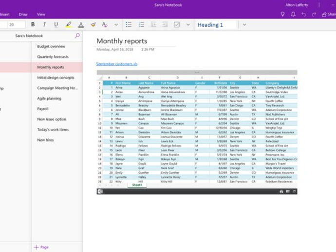Redo the last action
336x252 pixels.
click(x=314, y=14)
